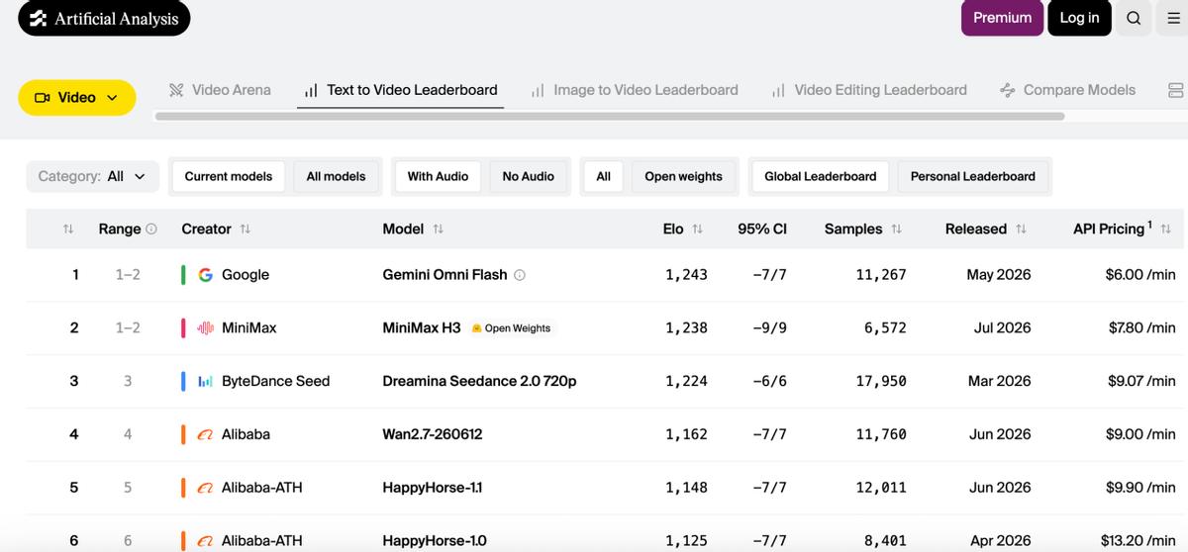1188x552 pixels.
Task: Click the Alibaba-ATH logo in HappyHorse-1.1 row
Action: tap(206, 488)
